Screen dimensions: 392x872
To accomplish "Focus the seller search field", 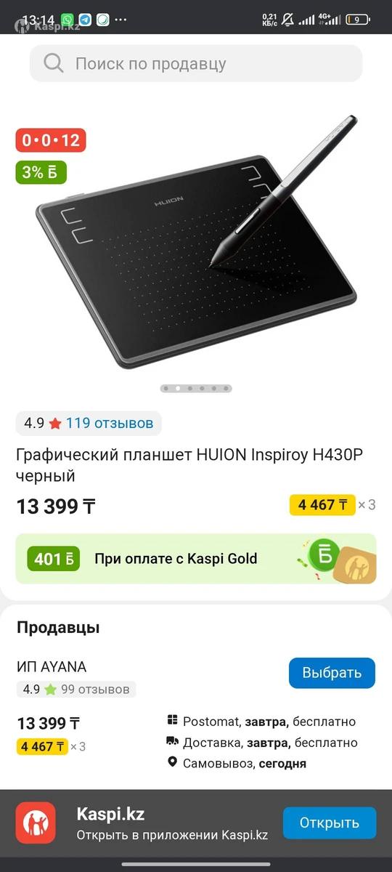I will [x=196, y=63].
